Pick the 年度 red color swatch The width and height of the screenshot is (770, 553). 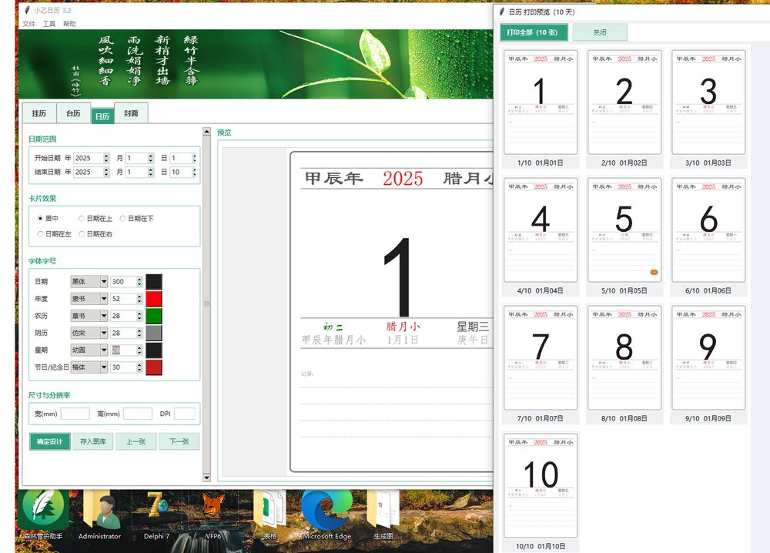tap(154, 299)
